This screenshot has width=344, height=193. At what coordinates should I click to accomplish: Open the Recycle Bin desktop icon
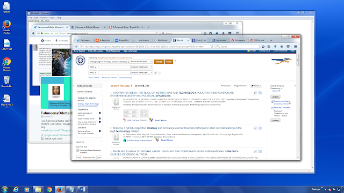[x=6, y=81]
